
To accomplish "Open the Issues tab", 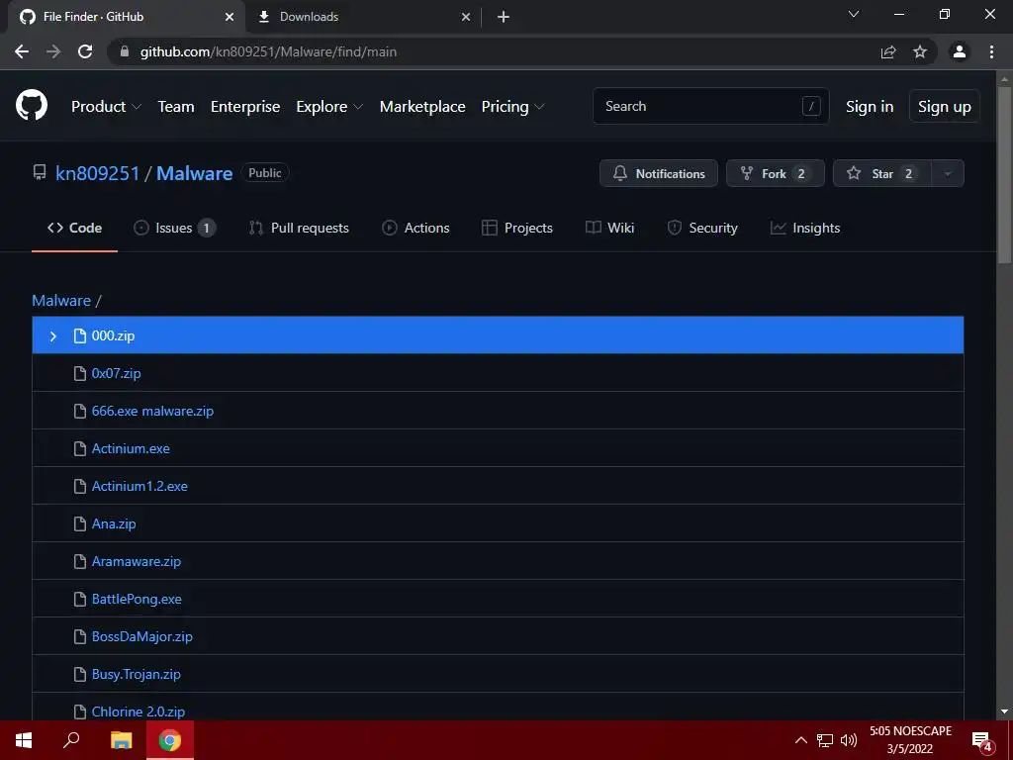I will pyautogui.click(x=174, y=228).
